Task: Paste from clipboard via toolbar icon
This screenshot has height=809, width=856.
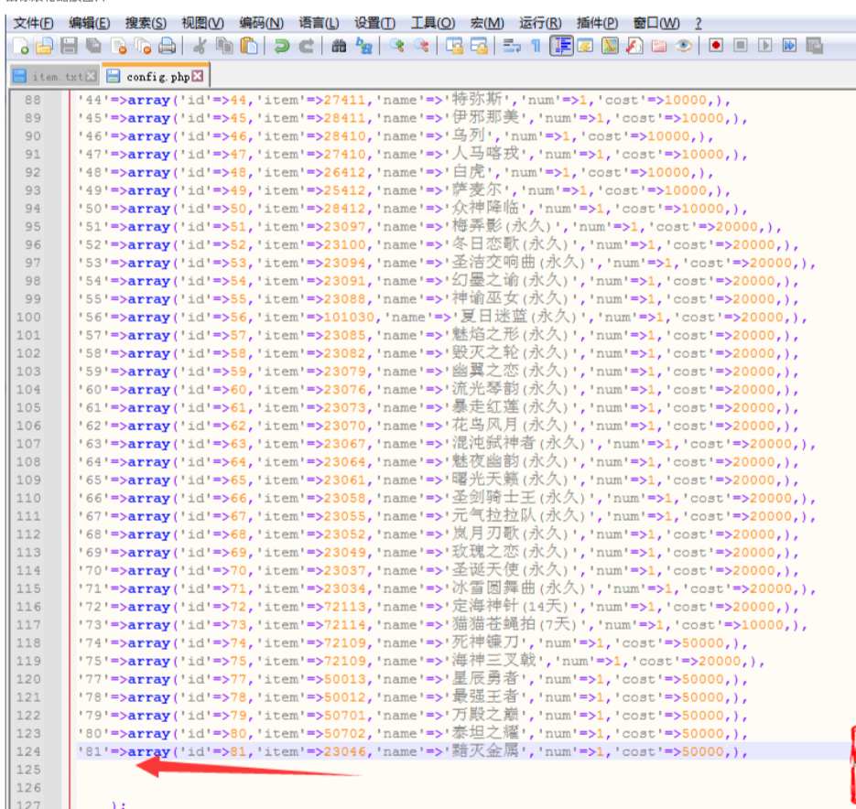Action: (249, 46)
